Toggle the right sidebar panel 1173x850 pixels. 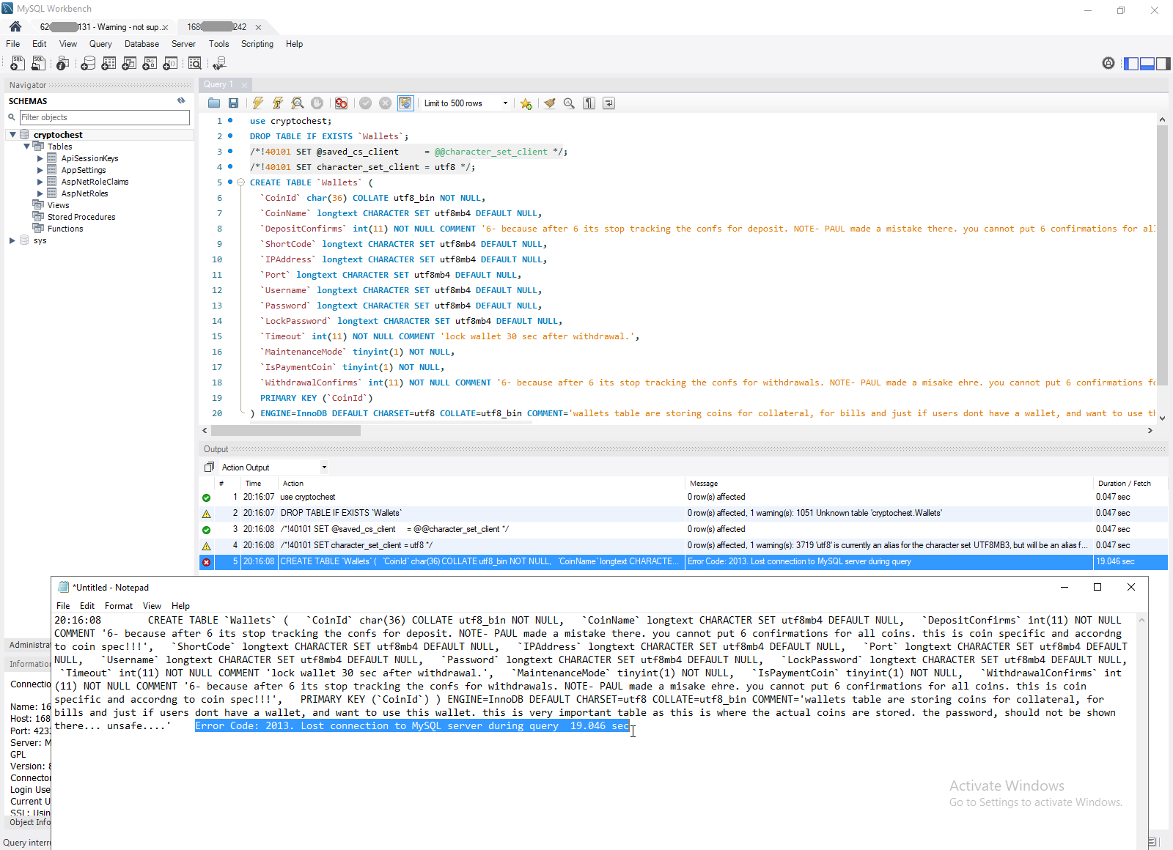tap(1163, 64)
